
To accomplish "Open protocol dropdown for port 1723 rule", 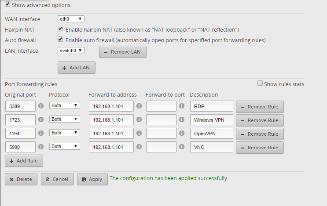I will (x=64, y=119).
